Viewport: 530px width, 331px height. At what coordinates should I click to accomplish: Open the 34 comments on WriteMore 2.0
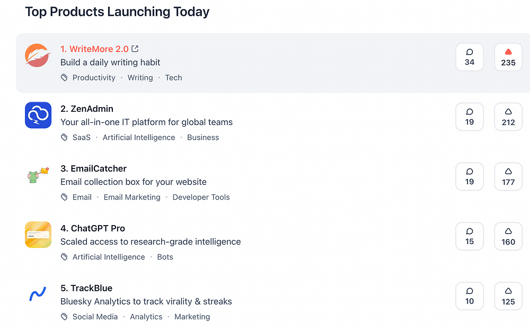click(470, 57)
